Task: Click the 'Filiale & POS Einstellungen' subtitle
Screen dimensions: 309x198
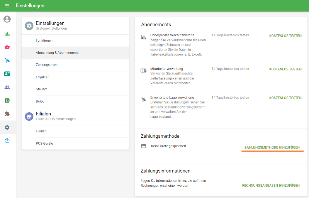Action: pos(56,119)
